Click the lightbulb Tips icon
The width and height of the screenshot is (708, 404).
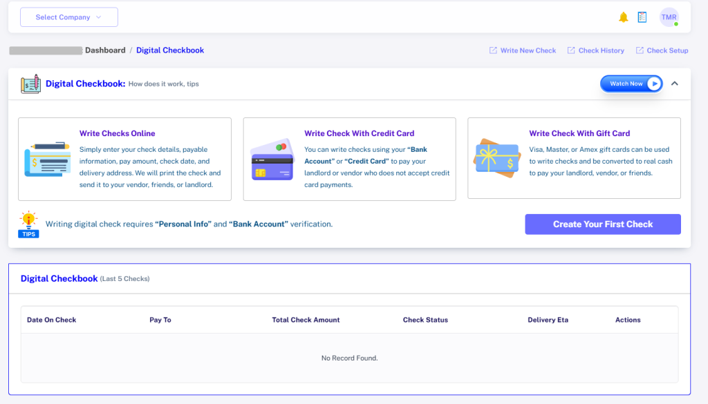[28, 224]
